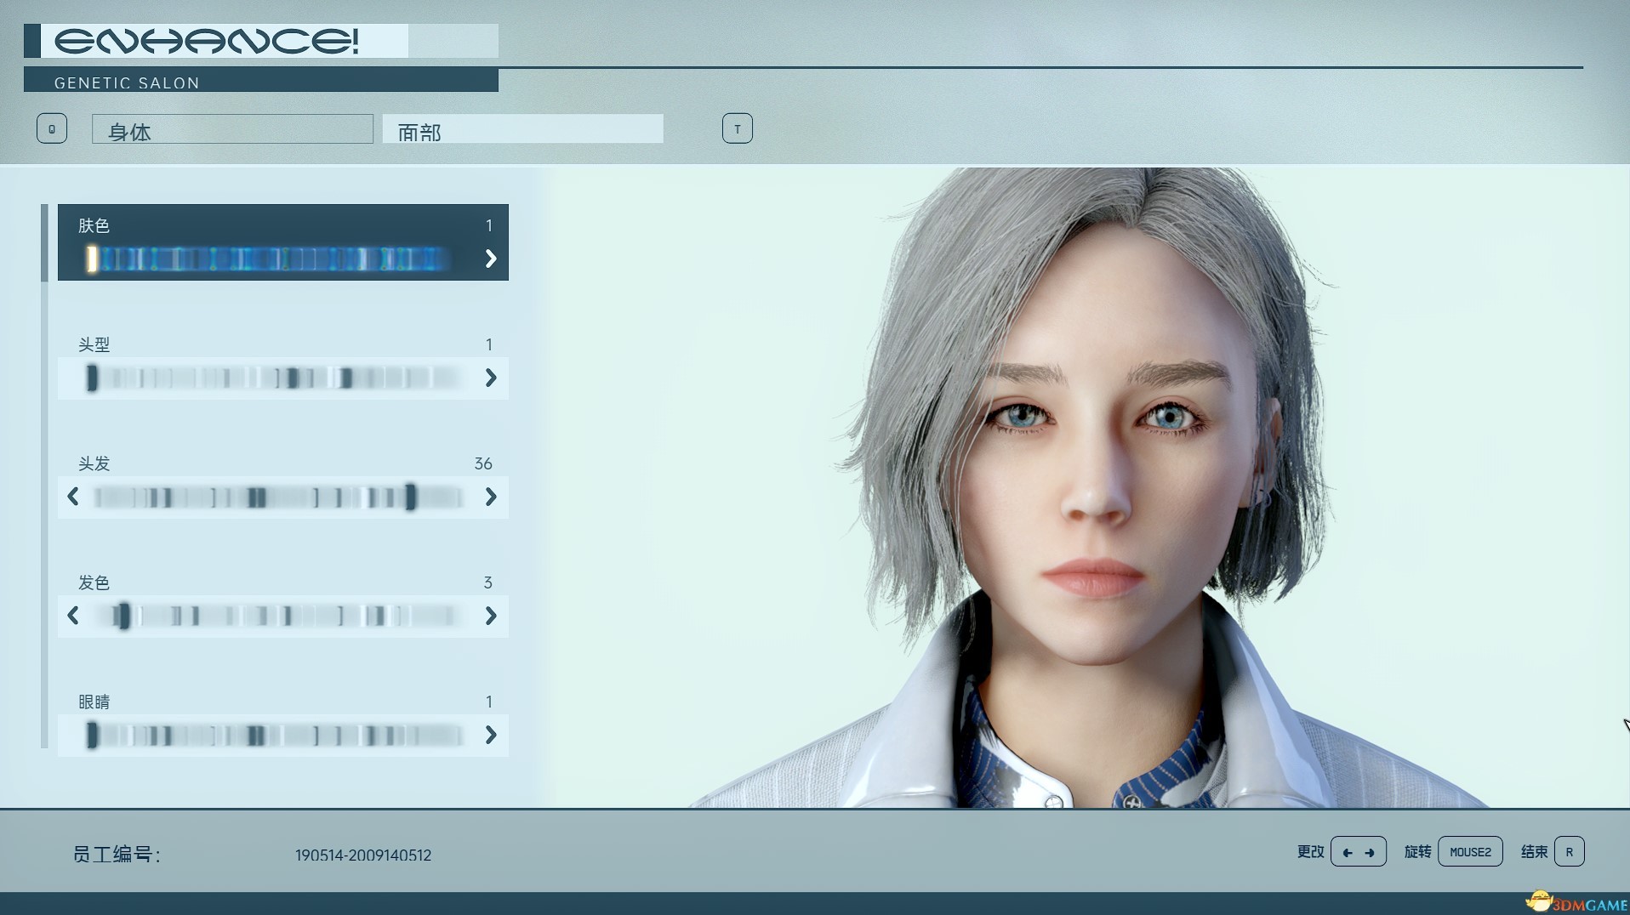Image resolution: width=1630 pixels, height=915 pixels.
Task: Switch to the 面部 (Face) tab
Action: pos(522,128)
